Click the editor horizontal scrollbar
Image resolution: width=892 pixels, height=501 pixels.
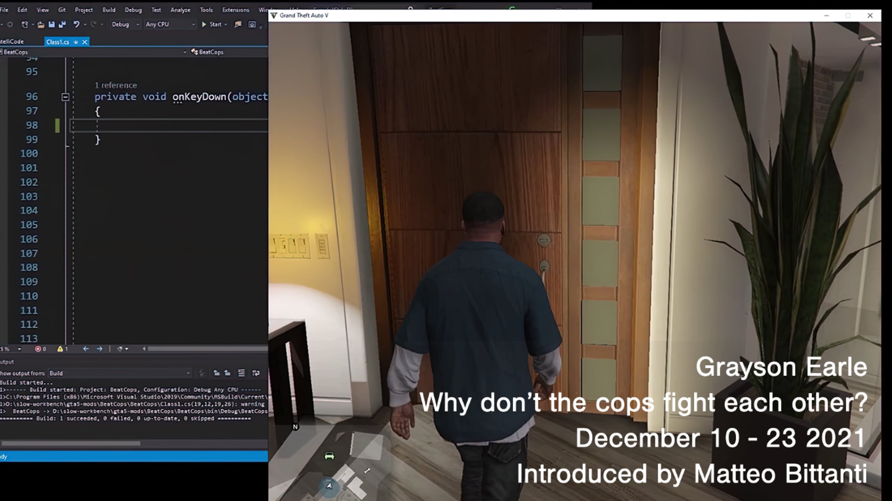(x=207, y=349)
